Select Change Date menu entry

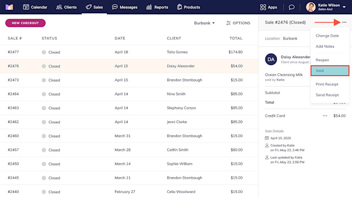pyautogui.click(x=327, y=36)
